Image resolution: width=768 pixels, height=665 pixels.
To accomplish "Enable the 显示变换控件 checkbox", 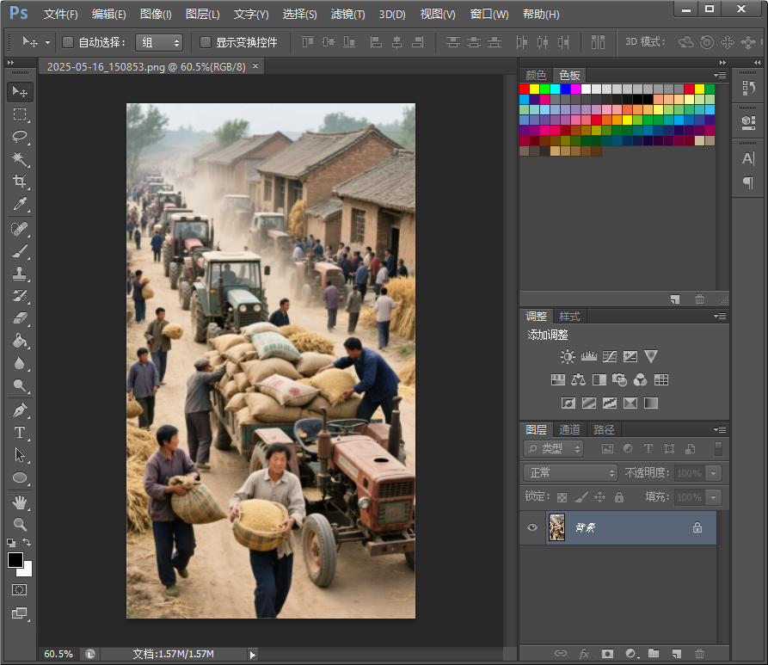I will [x=206, y=42].
